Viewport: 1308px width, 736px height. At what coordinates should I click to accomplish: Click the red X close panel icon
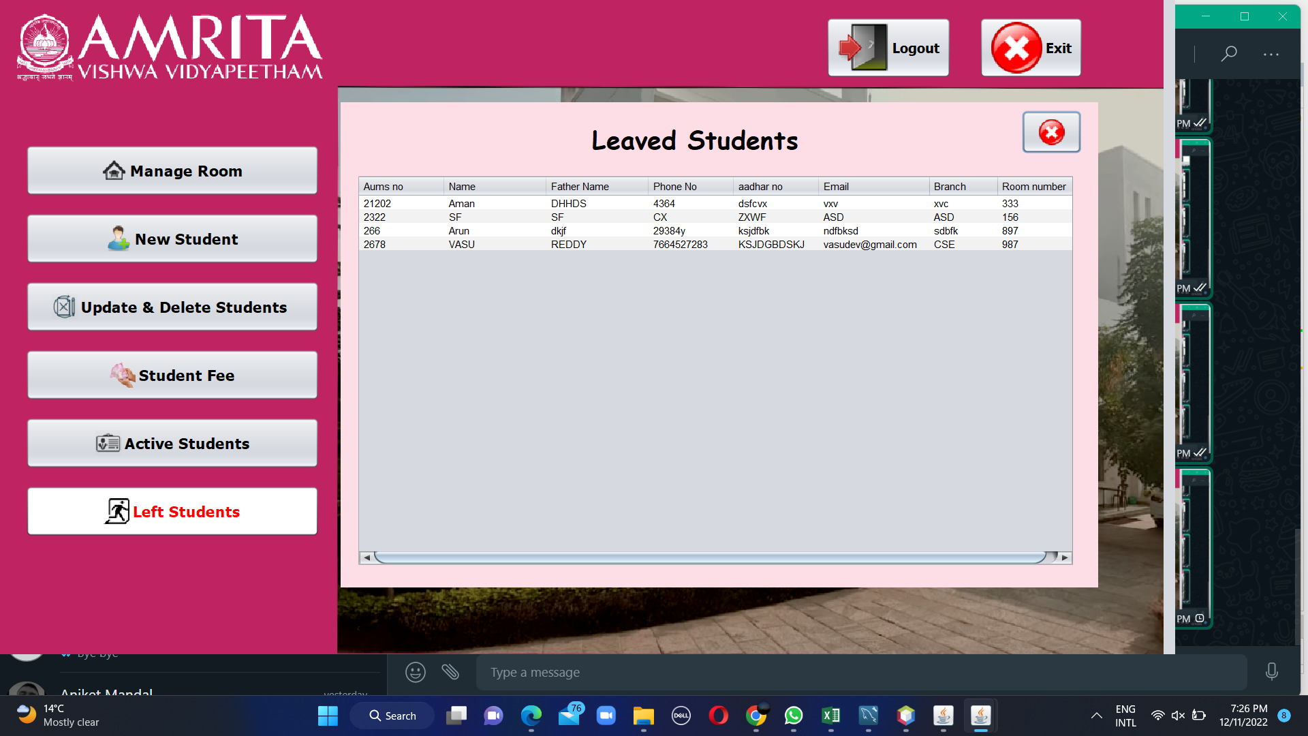pyautogui.click(x=1051, y=132)
